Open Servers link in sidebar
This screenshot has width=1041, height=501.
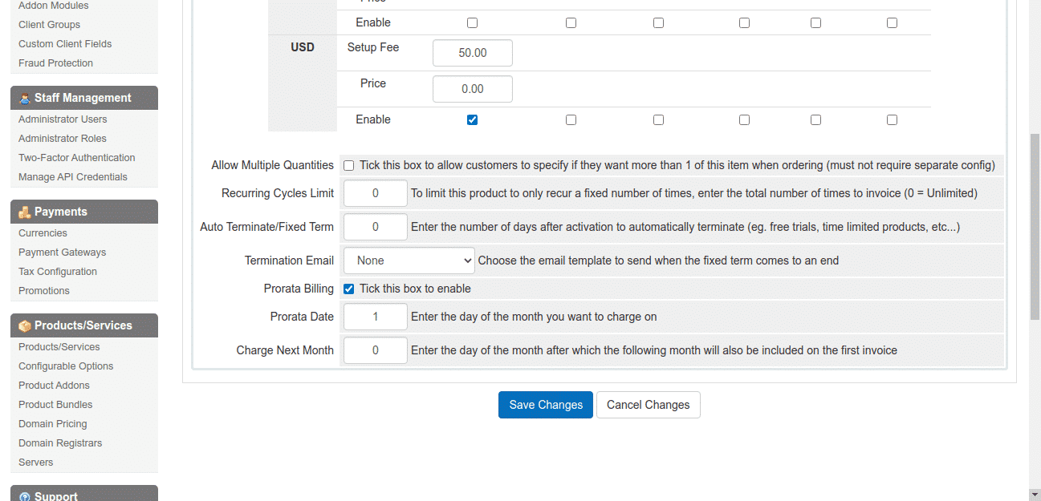[x=36, y=463]
